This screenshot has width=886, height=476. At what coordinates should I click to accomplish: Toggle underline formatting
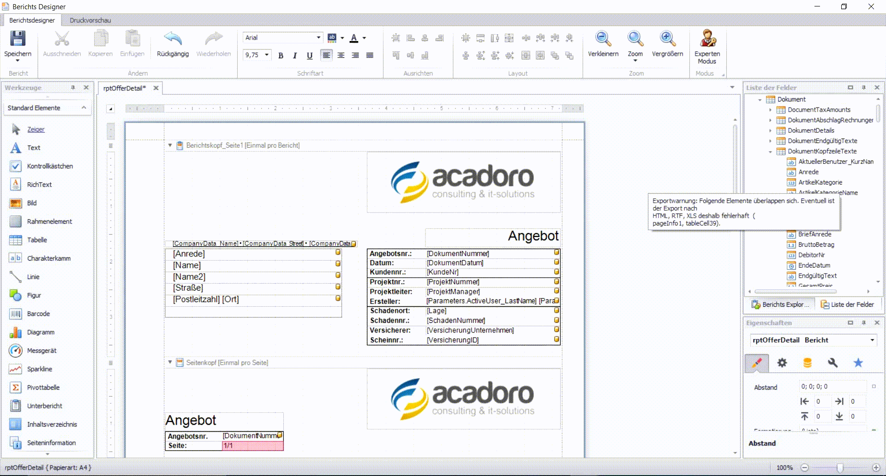coord(310,55)
